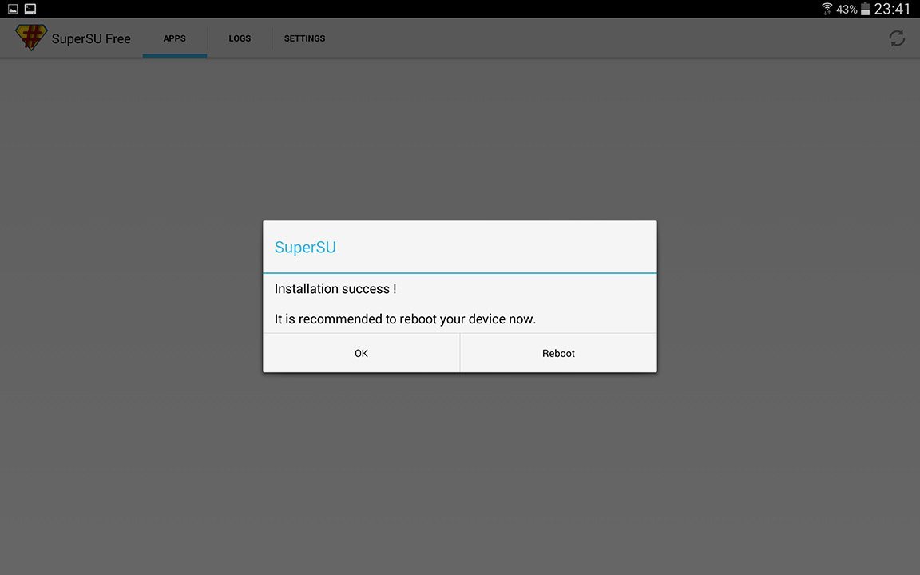Tap the SuperSU Free app title
Image resolution: width=920 pixels, height=575 pixels.
tap(91, 38)
